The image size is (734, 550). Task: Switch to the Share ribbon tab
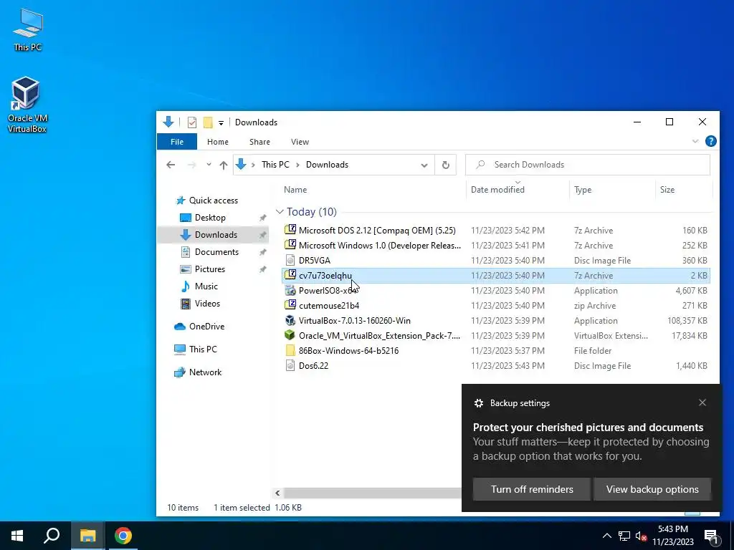(x=259, y=142)
